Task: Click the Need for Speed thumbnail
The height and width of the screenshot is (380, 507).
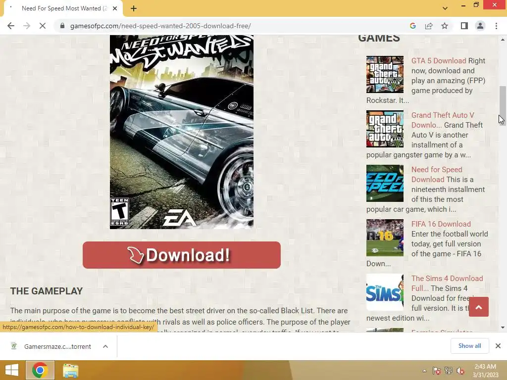Action: [x=385, y=183]
